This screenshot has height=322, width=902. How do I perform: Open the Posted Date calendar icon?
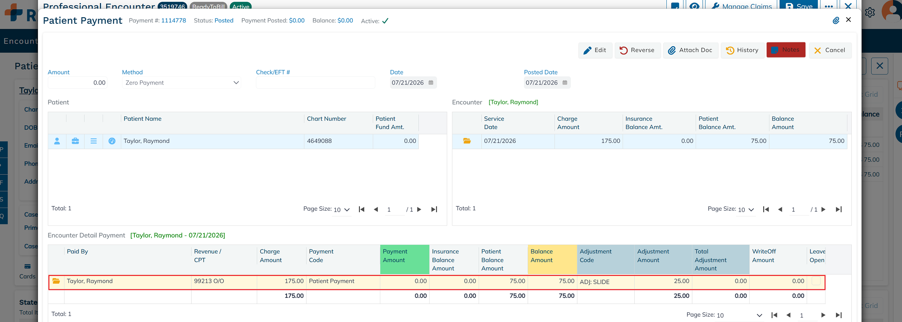coord(565,83)
